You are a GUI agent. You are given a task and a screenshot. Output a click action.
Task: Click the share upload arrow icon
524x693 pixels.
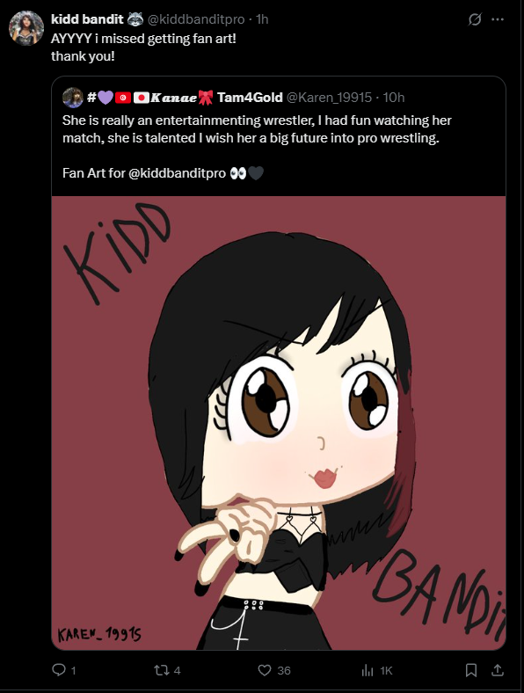point(498,670)
